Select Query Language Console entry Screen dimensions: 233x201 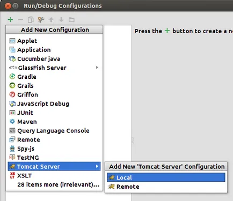pyautogui.click(x=54, y=131)
